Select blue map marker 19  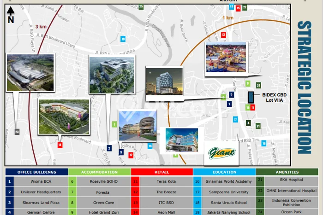click(x=123, y=39)
